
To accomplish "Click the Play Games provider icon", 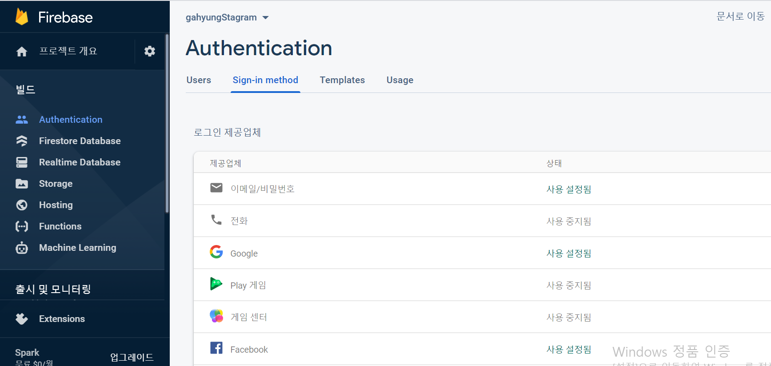I will [216, 284].
